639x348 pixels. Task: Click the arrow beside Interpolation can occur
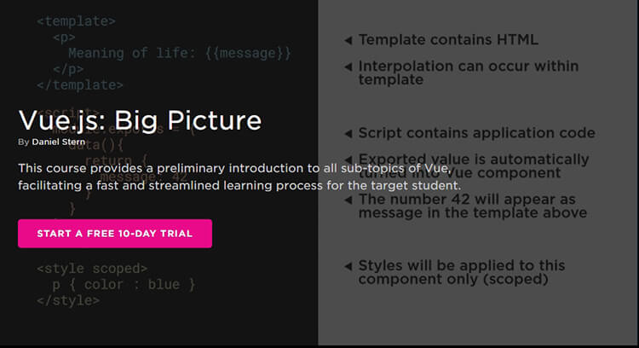coord(348,67)
